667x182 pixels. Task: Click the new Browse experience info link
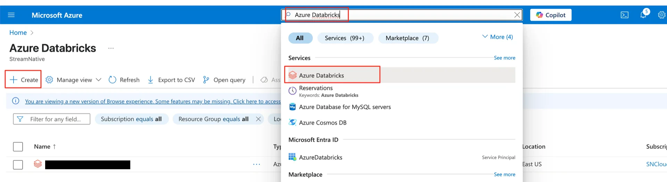(x=153, y=101)
